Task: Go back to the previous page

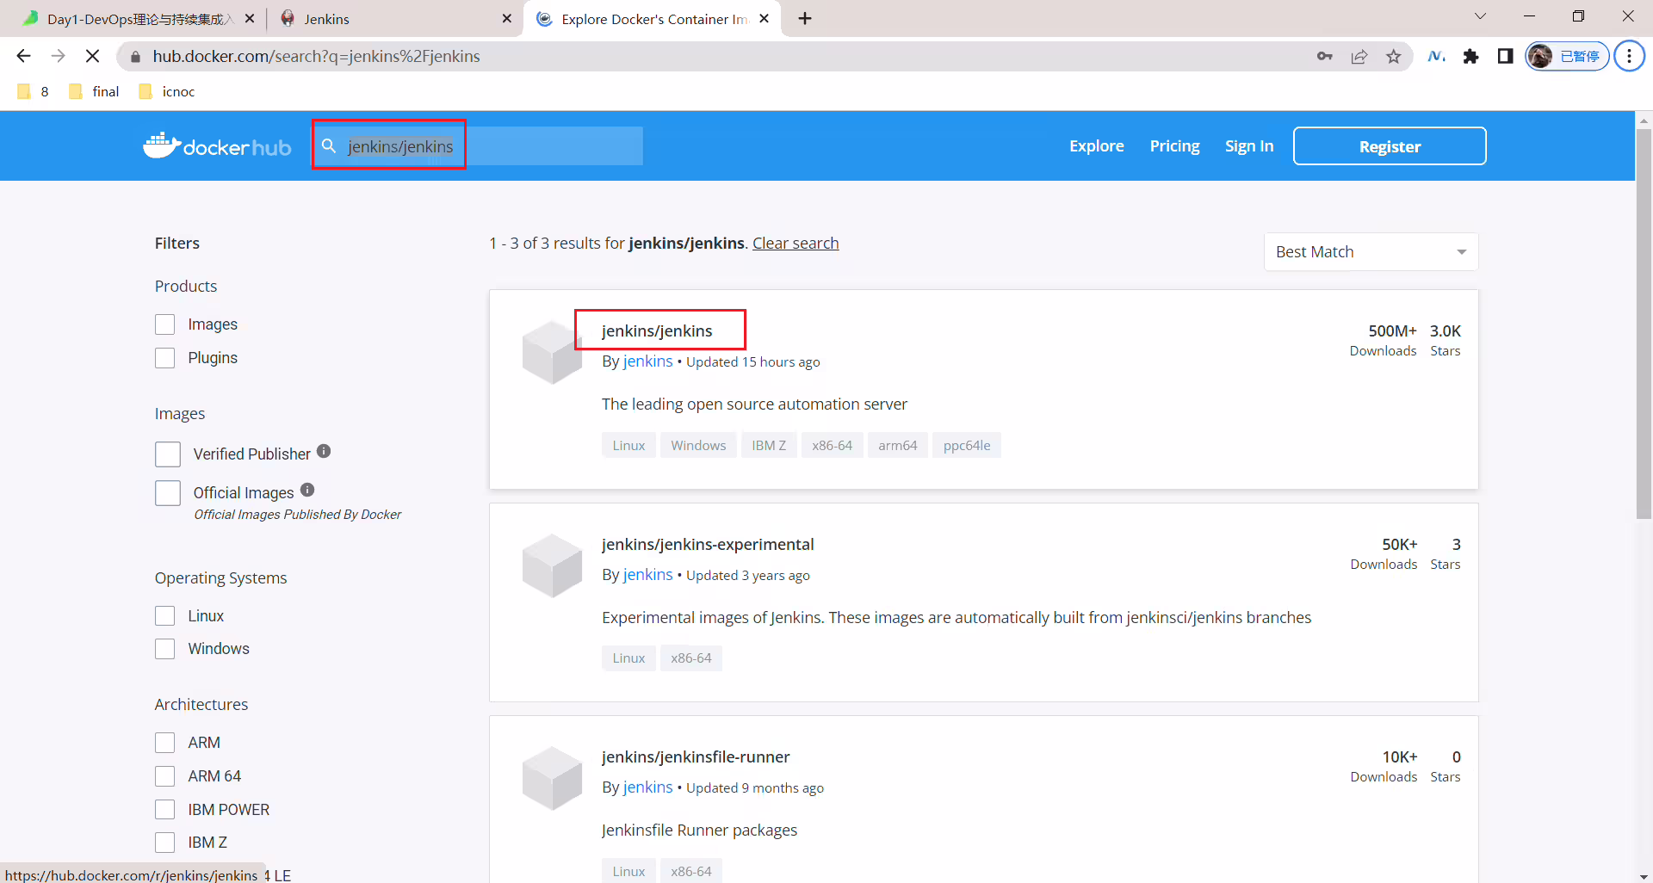Action: pyautogui.click(x=23, y=56)
